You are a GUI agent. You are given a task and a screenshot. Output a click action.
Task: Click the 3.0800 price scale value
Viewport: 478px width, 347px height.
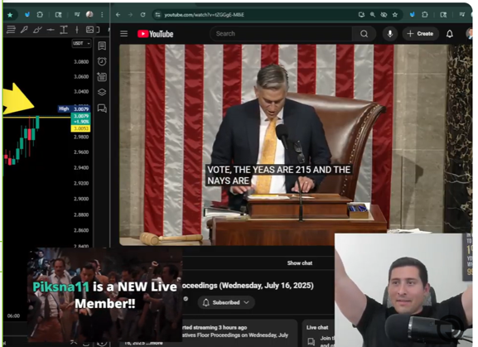tap(81, 62)
